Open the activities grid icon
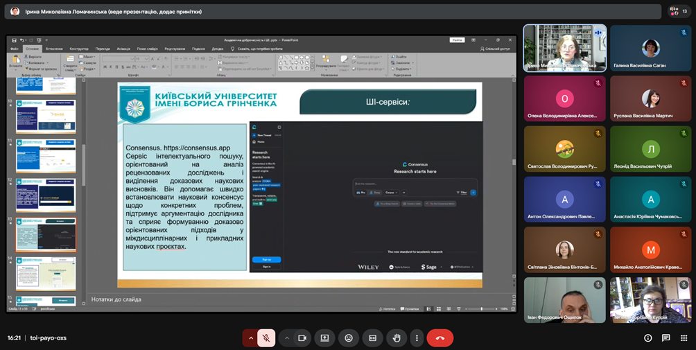696x350 pixels. coord(683,338)
